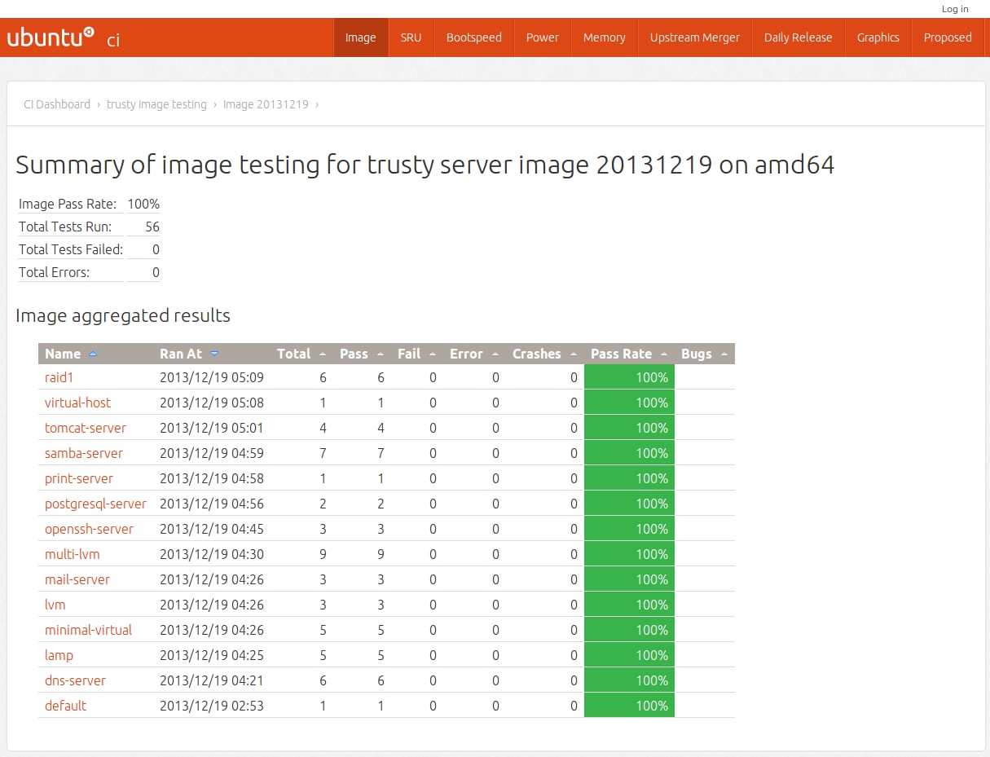This screenshot has height=757, width=990.
Task: Open the lamp test link
Action: coord(59,655)
